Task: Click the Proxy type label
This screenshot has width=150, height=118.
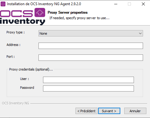Action: pyautogui.click(x=15, y=32)
